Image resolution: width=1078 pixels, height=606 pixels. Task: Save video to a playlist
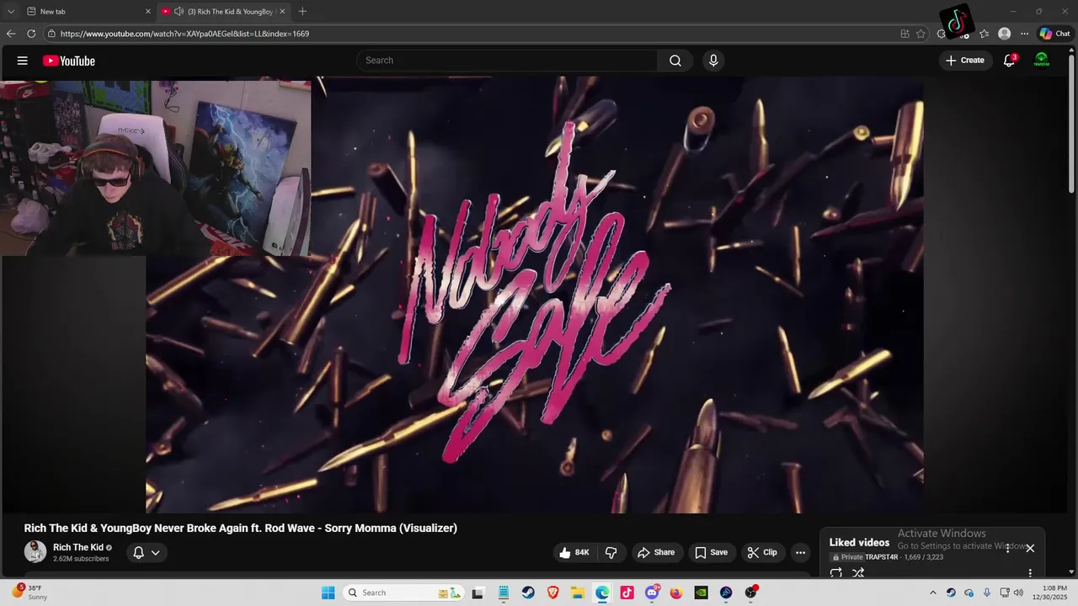[711, 553]
